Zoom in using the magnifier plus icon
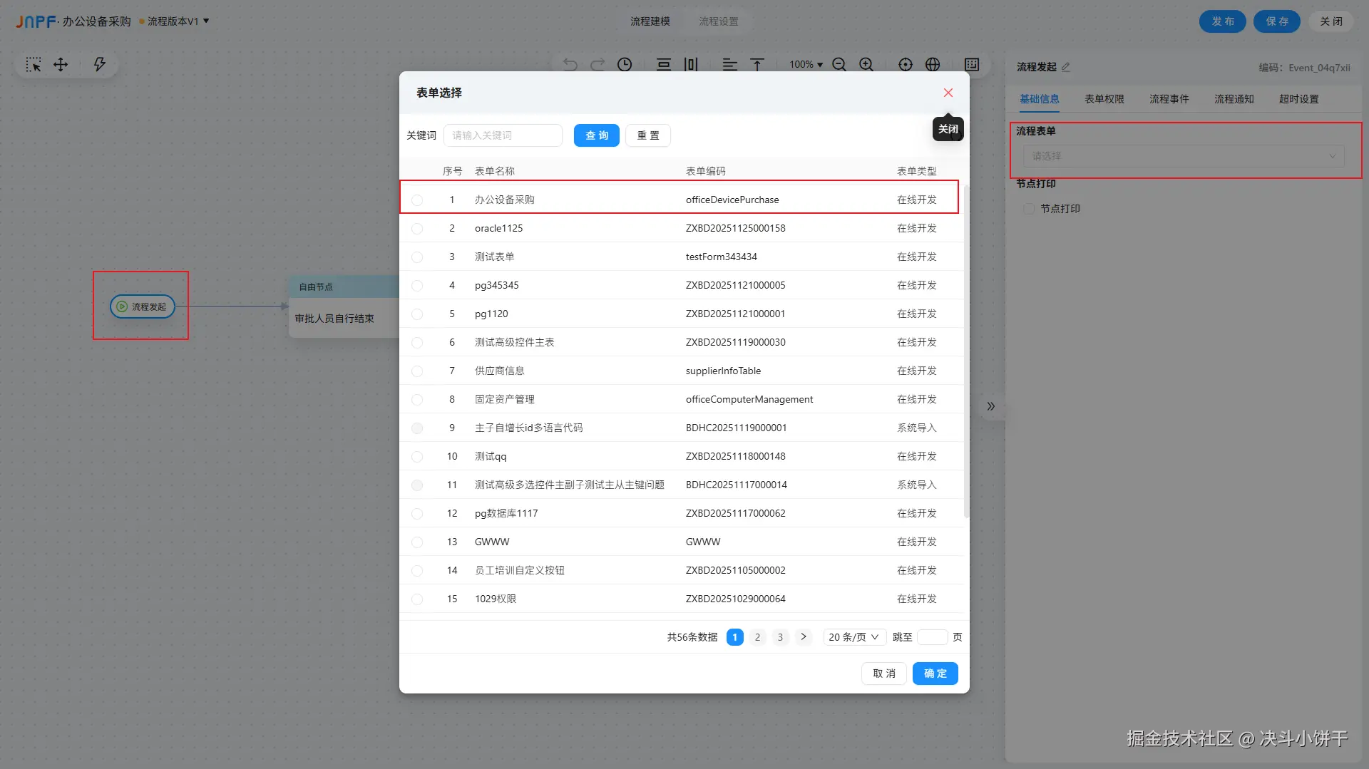 coord(866,64)
